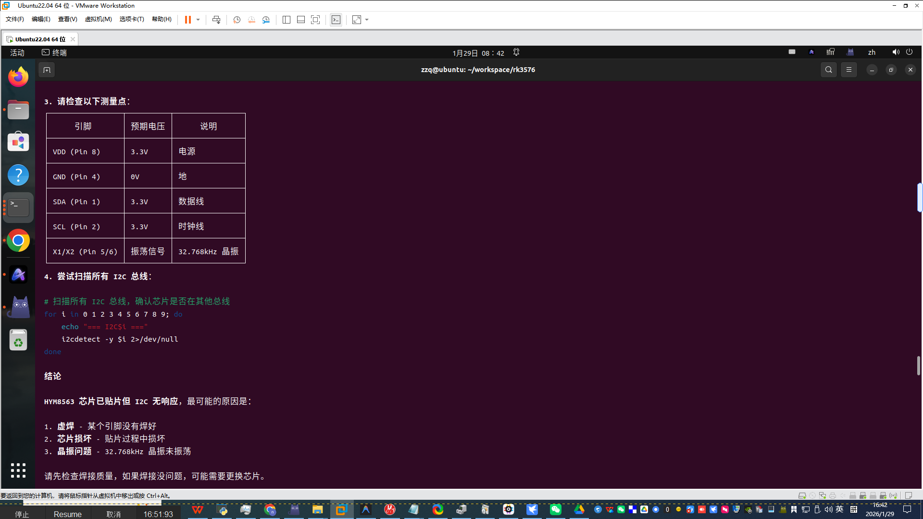Open the Help icon in the dock
The image size is (923, 519).
(18, 175)
